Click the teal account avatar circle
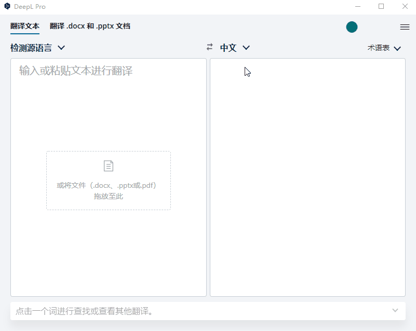 [352, 27]
